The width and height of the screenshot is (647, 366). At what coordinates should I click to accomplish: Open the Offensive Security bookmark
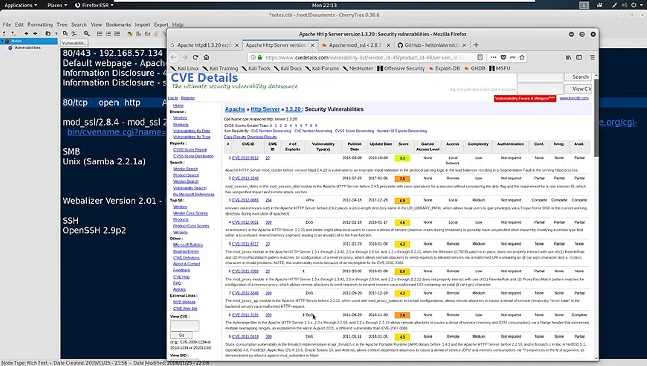[401, 68]
